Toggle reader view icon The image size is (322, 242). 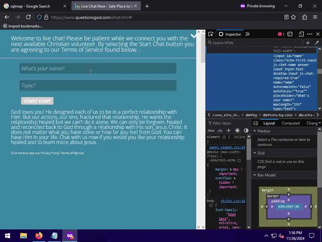point(286,17)
